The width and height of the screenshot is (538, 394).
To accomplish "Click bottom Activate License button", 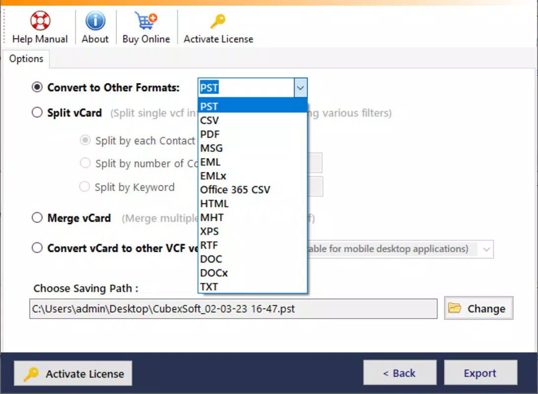I will pyautogui.click(x=73, y=373).
